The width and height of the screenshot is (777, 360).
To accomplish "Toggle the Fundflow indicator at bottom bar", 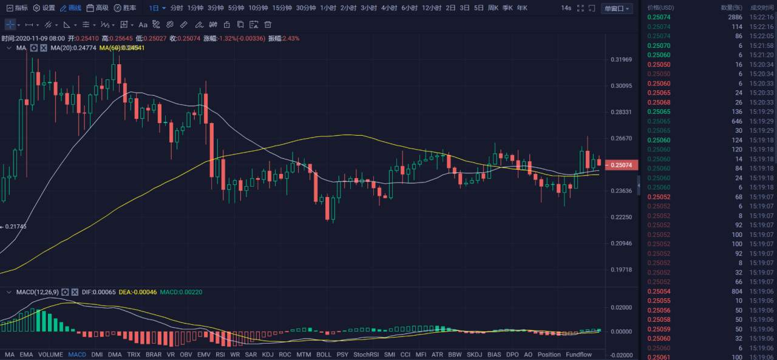I will [x=579, y=355].
